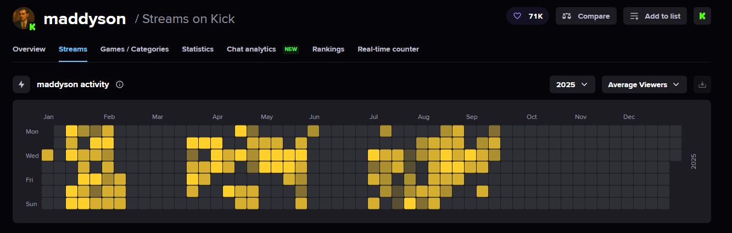Image resolution: width=732 pixels, height=233 pixels.
Task: Click the lightning bolt activity icon
Action: pos(21,84)
